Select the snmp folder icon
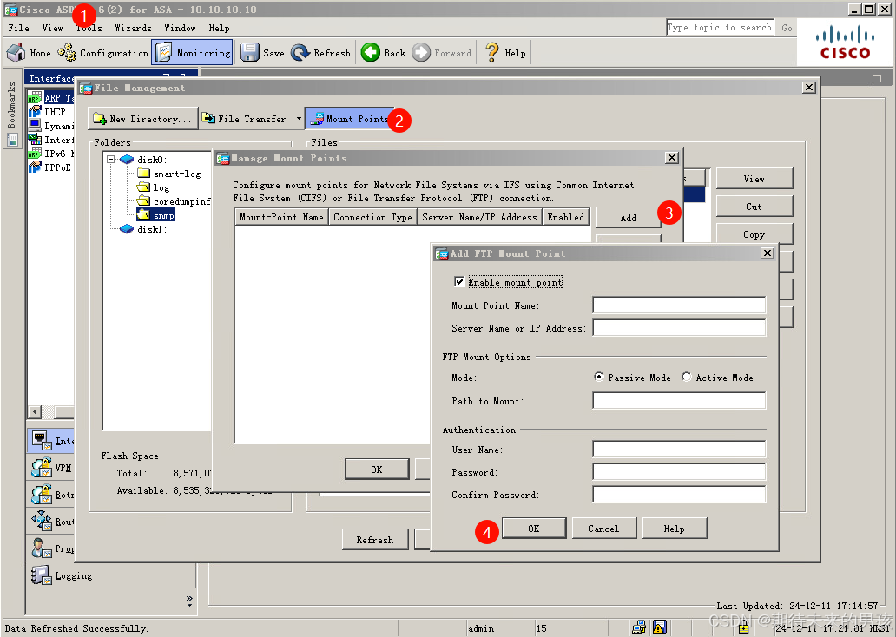This screenshot has width=896, height=637. (x=144, y=214)
